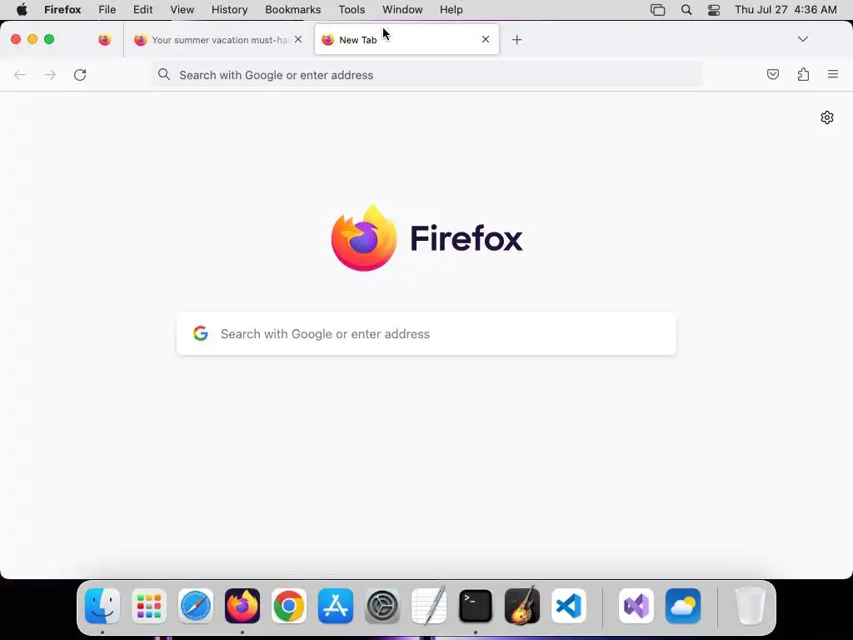Select the New Tab tab
This screenshot has width=853, height=640.
click(407, 40)
